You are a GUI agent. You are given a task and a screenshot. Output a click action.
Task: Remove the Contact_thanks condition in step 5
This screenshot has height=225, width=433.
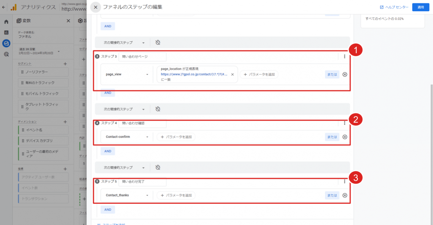[345, 195]
